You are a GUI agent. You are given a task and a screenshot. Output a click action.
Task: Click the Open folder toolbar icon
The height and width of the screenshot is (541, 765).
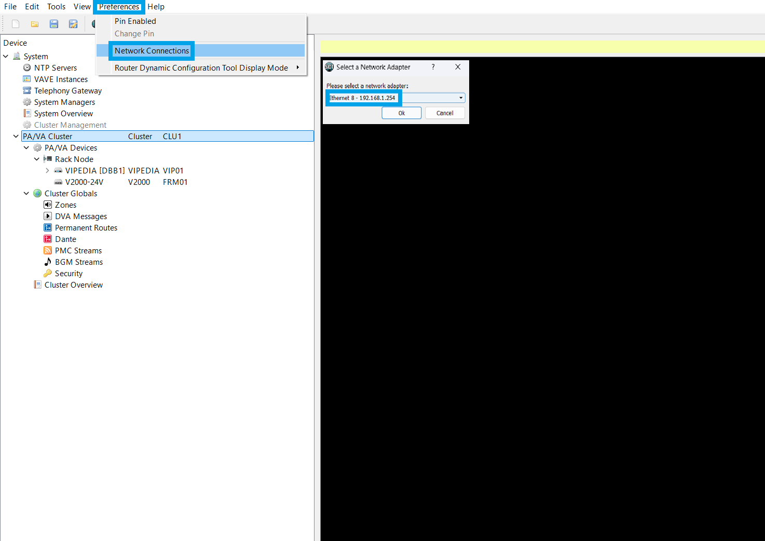point(35,24)
